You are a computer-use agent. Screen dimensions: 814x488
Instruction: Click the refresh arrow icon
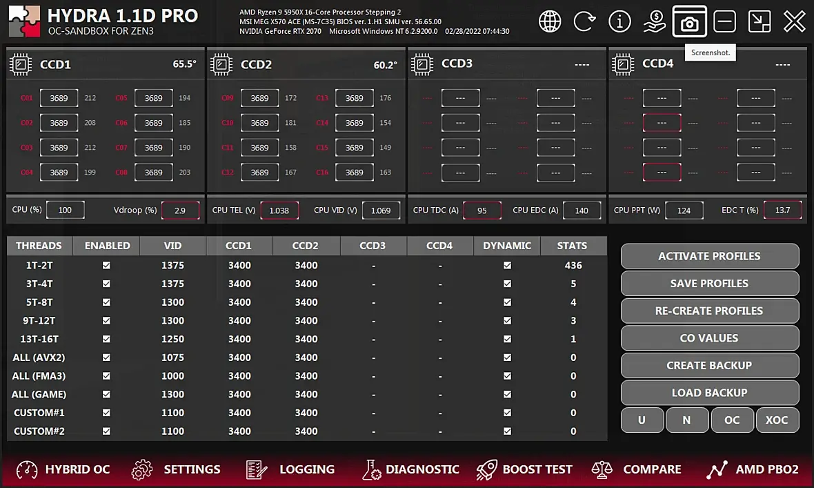coord(584,22)
